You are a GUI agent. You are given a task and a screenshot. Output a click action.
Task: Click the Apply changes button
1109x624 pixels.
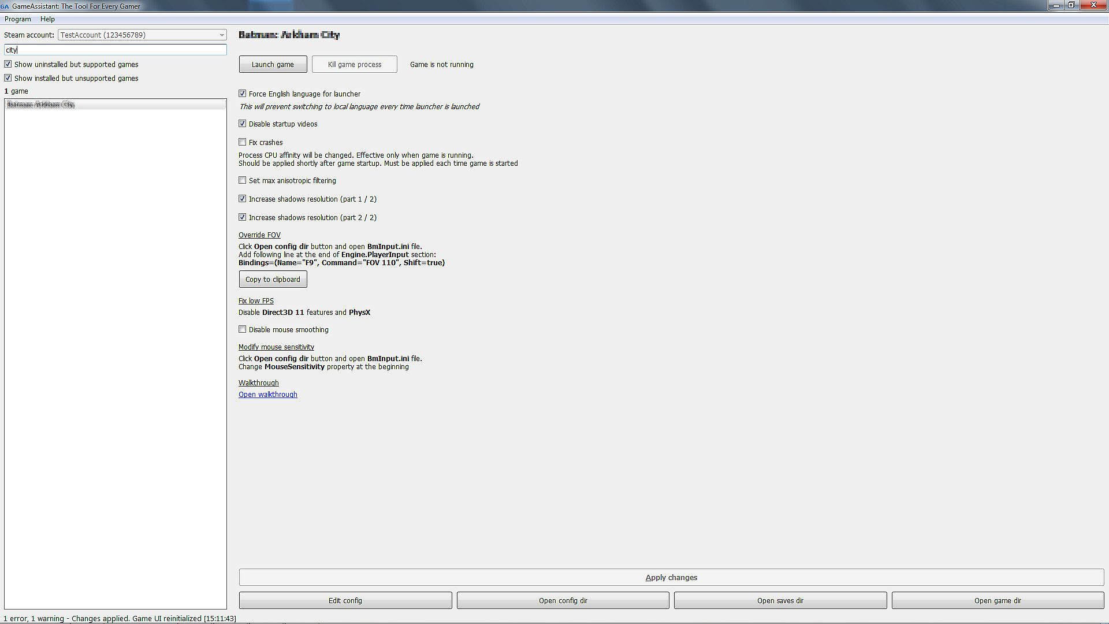point(671,577)
